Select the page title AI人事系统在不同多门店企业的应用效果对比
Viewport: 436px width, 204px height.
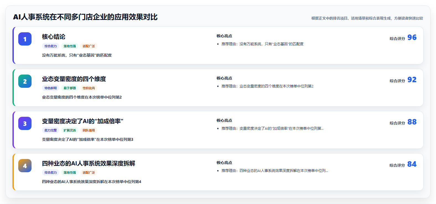tap(85, 17)
